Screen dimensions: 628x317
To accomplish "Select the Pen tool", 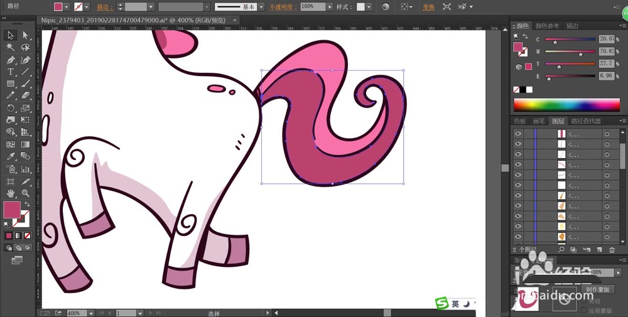I will pos(11,60).
